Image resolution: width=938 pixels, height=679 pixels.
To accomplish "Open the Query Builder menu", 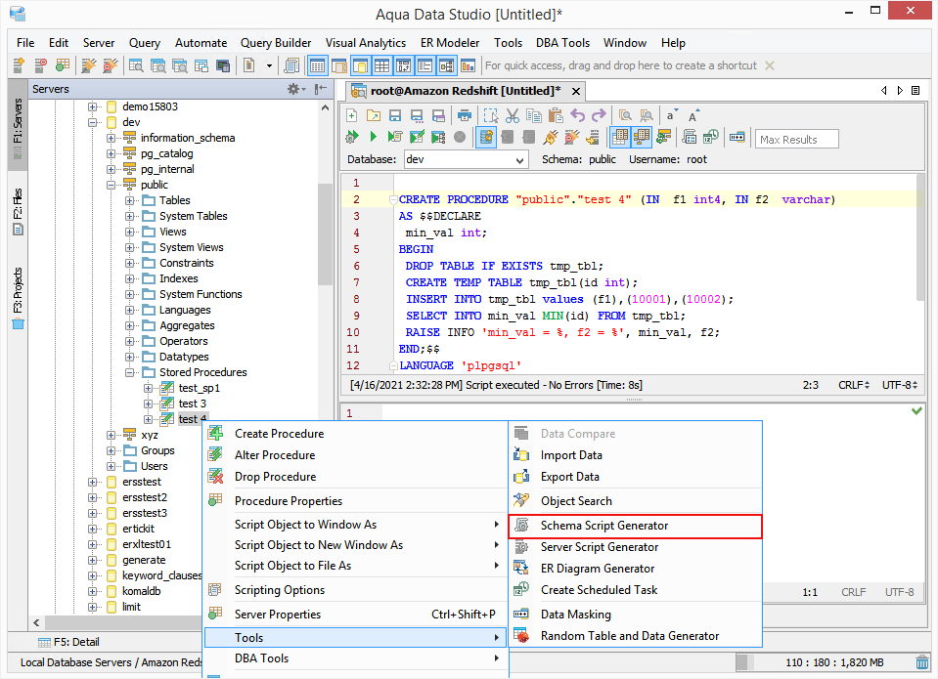I will 276,43.
